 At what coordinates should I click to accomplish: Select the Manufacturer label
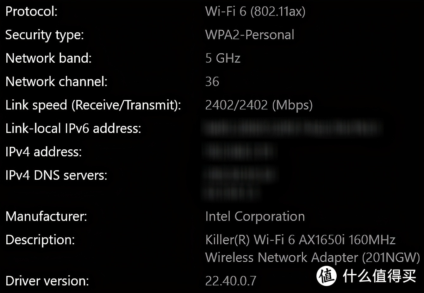point(46,216)
